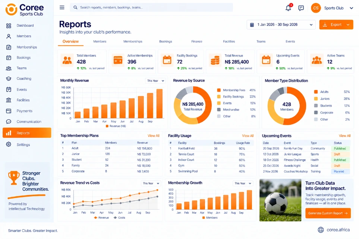View All in Upcoming Events
This screenshot has height=239, width=359.
point(344,136)
